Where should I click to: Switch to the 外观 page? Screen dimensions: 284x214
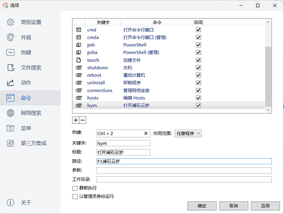pos(30,37)
